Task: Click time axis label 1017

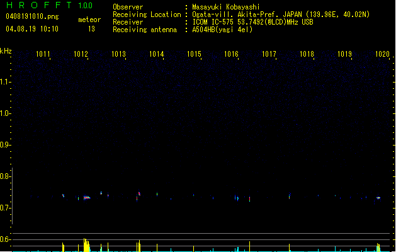Action: (x=269, y=54)
